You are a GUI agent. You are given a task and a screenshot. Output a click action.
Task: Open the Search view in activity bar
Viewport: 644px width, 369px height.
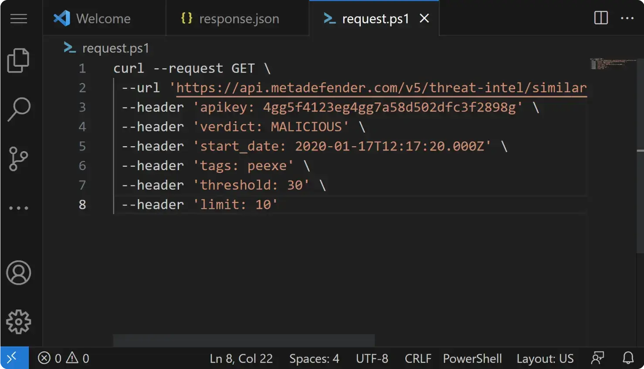click(19, 109)
